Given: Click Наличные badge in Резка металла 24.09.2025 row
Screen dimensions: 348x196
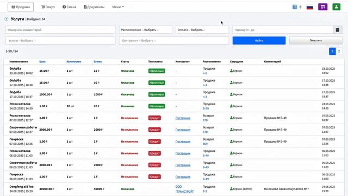Looking at the screenshot, I should tap(157, 106).
